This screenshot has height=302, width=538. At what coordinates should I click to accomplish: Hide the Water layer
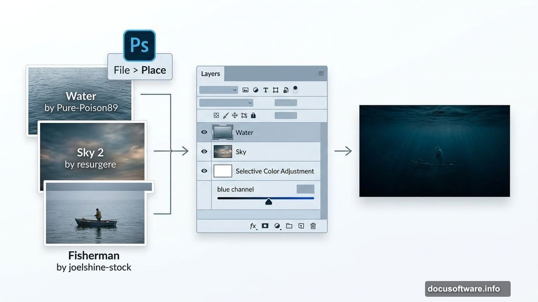click(204, 132)
